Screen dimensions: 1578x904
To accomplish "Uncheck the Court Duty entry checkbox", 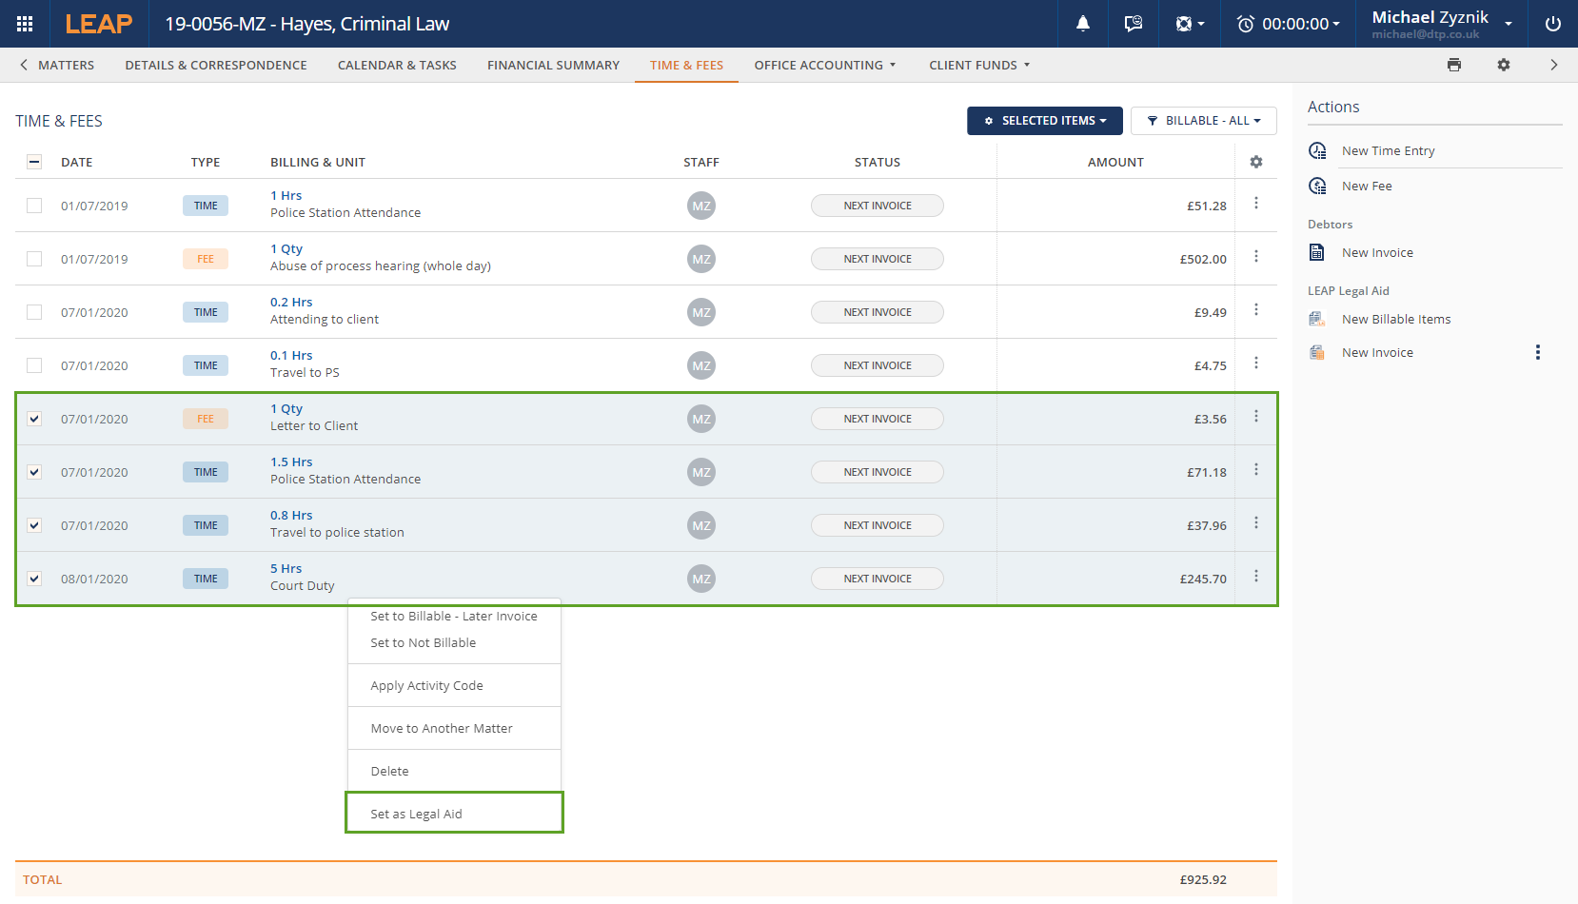I will pyautogui.click(x=34, y=579).
